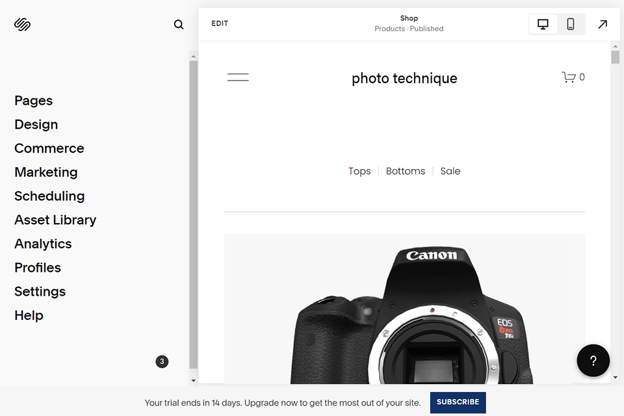Open Settings in sidebar
This screenshot has width=624, height=416.
pyautogui.click(x=40, y=292)
